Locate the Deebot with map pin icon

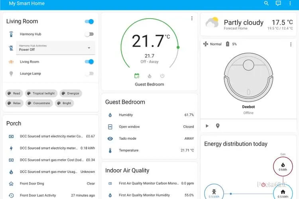click(218, 126)
